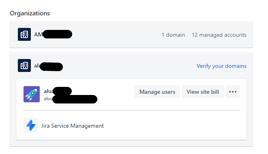This screenshot has width=268, height=154.
Task: Open the second organization name starting with al
Action: click(48, 66)
